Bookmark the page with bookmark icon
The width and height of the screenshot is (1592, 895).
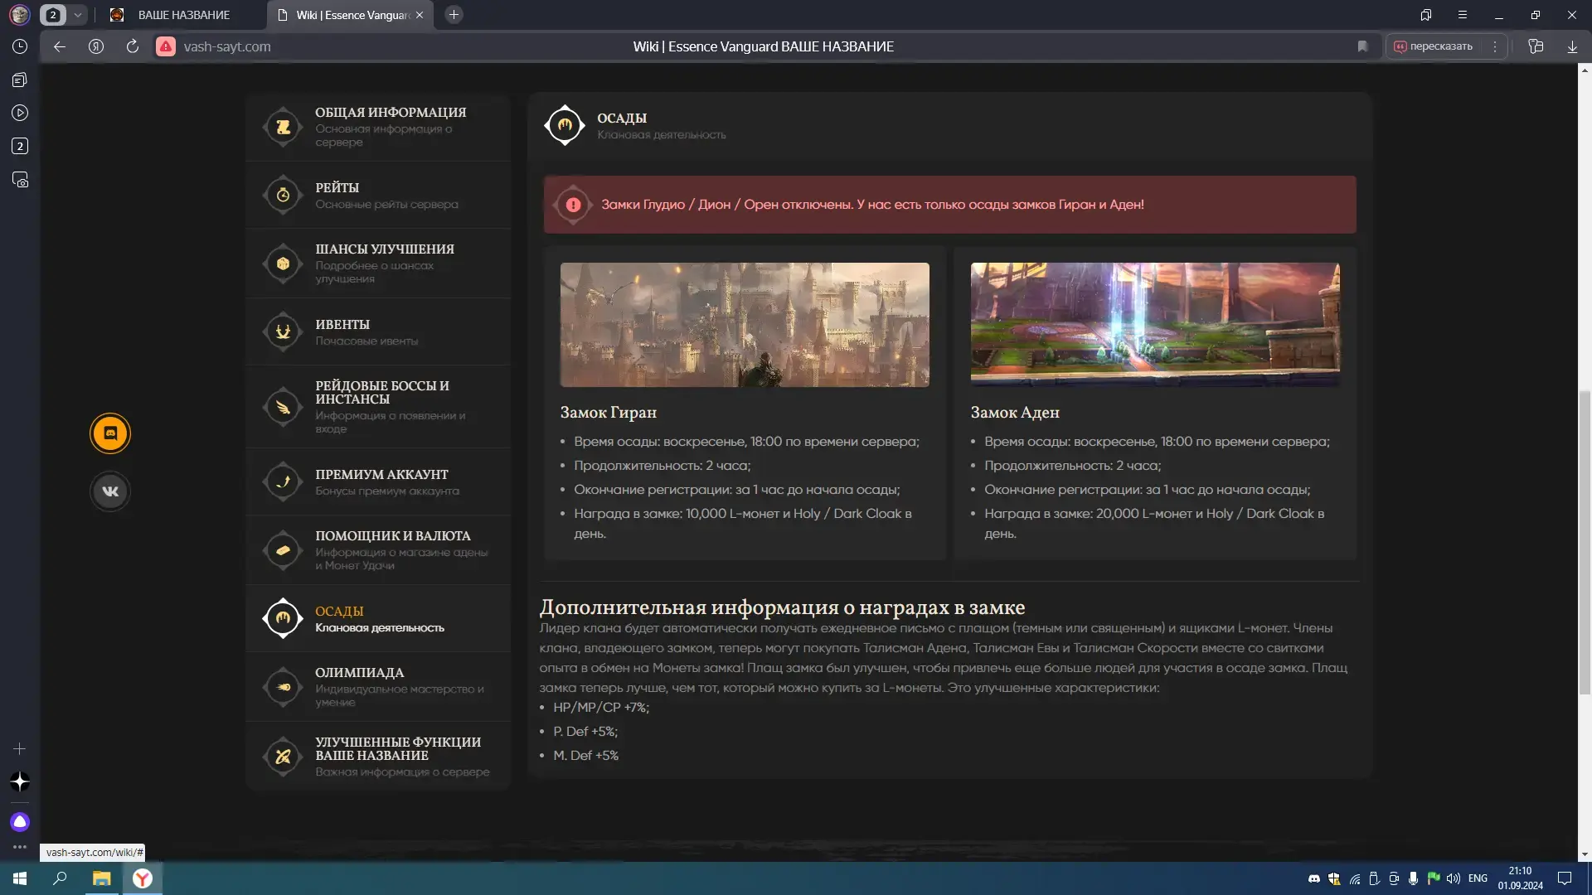click(1362, 46)
